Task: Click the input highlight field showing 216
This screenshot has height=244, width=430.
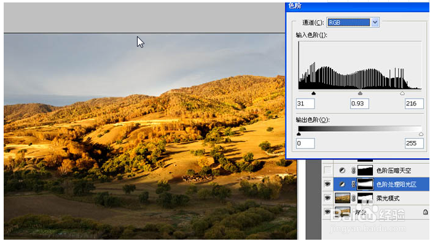Action: tap(414, 104)
